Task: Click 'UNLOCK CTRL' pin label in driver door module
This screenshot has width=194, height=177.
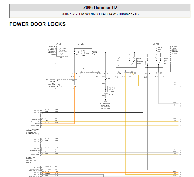Action: tap(35, 150)
